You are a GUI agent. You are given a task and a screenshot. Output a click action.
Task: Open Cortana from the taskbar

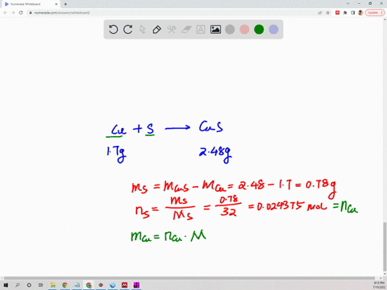[29, 285]
